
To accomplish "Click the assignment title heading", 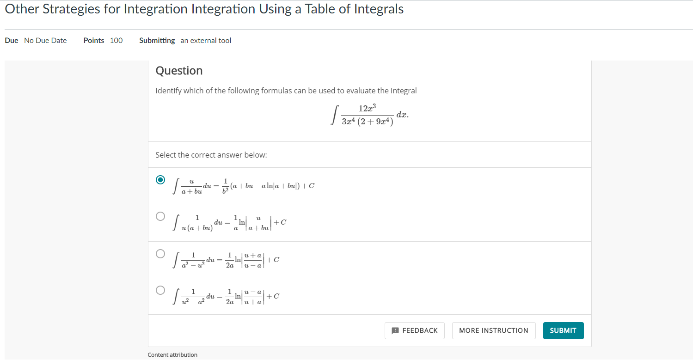I will (203, 9).
